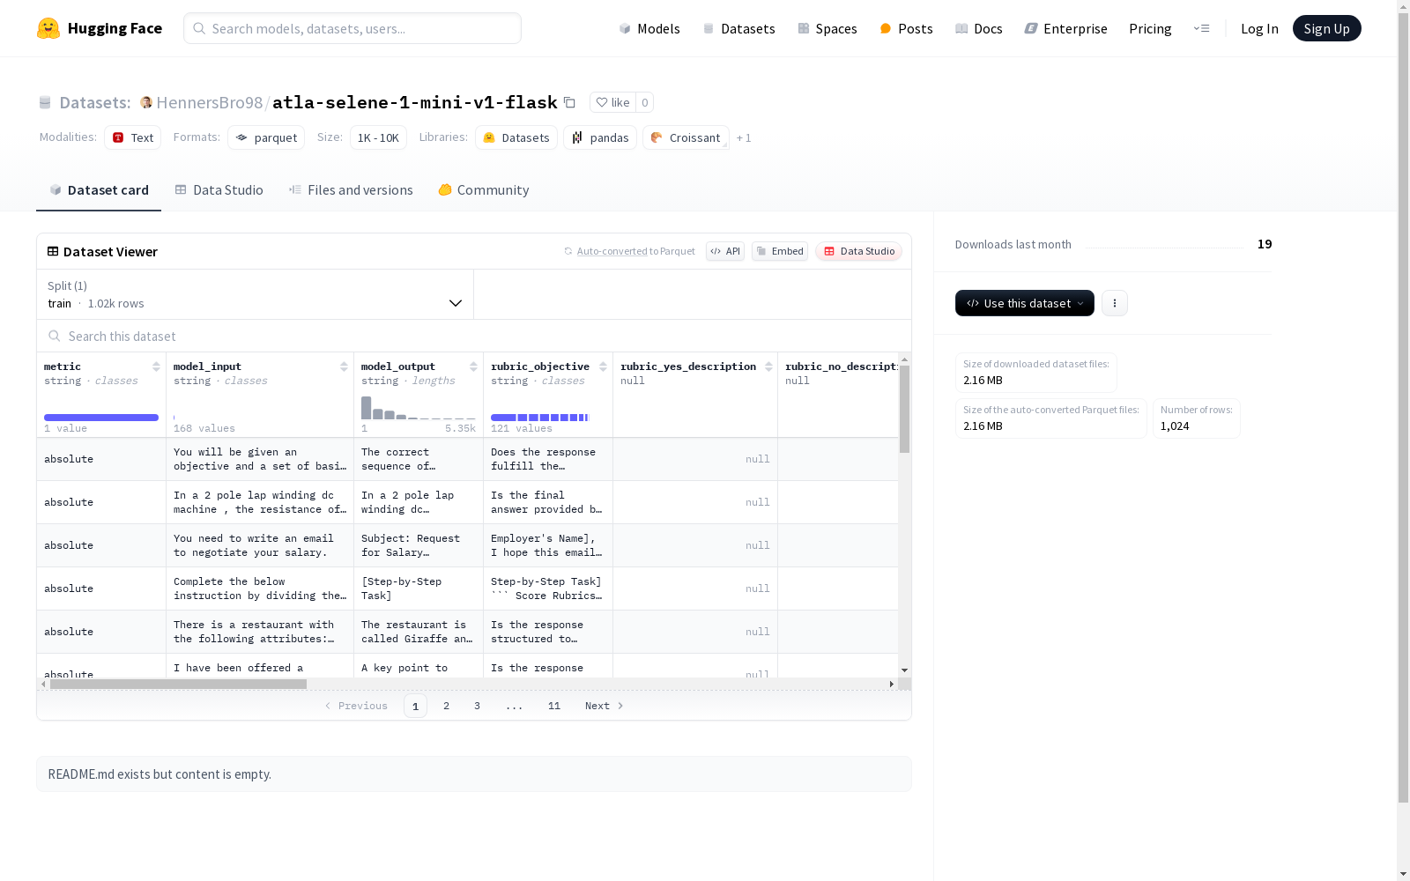Screen dimensions: 1410x881
Task: Open dataset options three-dot menu
Action: [x=1115, y=303]
